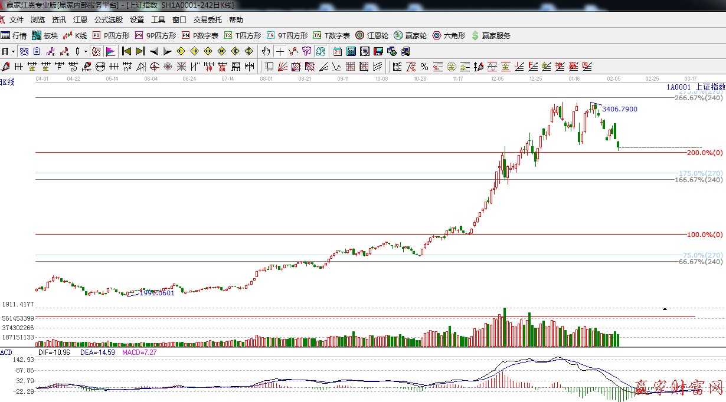Image resolution: width=726 pixels, height=402 pixels.
Task: Toggle the 行情 quotes list view
Action: pos(14,35)
